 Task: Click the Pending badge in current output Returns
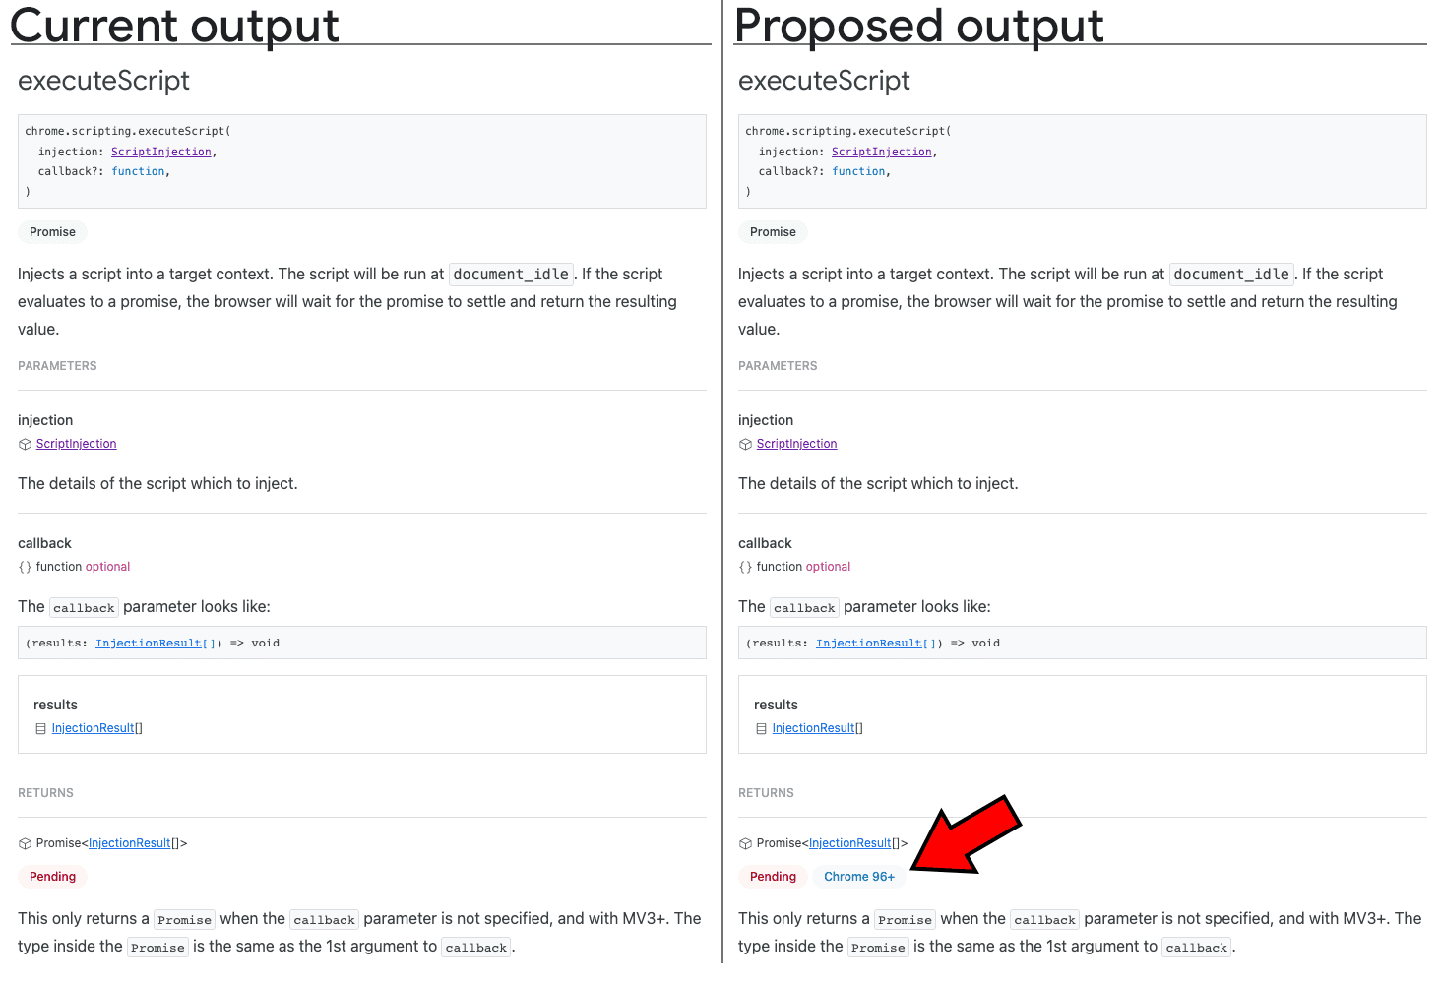pos(52,876)
